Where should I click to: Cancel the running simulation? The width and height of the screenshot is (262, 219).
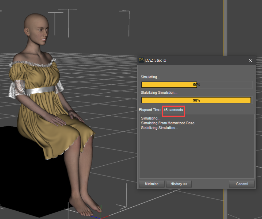click(242, 184)
